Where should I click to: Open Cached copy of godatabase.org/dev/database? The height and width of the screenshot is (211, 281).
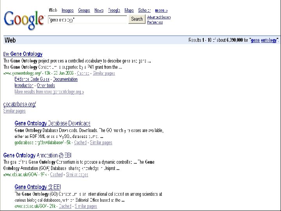(x=80, y=143)
